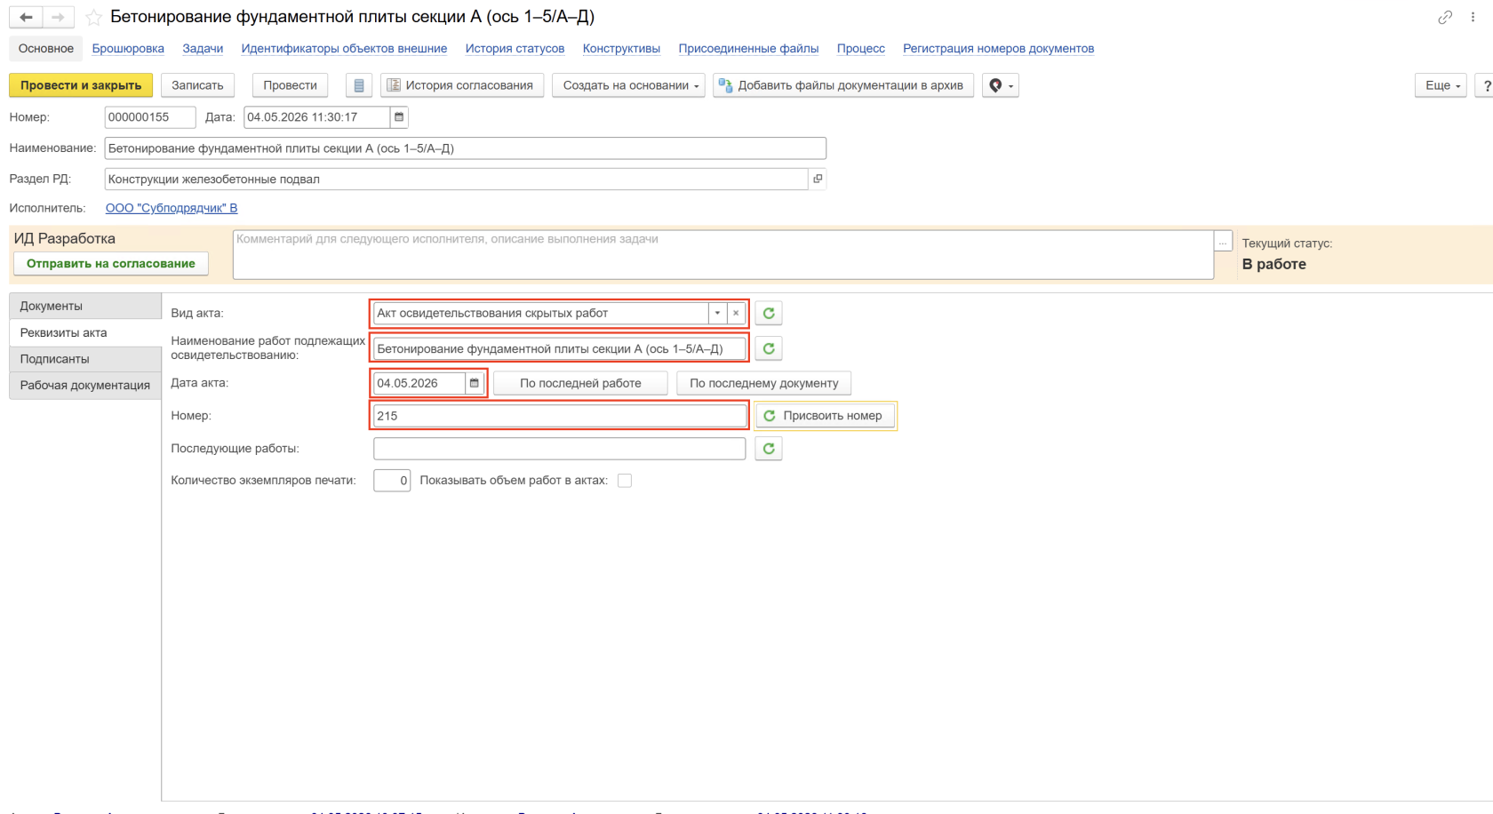Image resolution: width=1493 pixels, height=814 pixels.
Task: Open help with the question mark button
Action: pos(1485,85)
